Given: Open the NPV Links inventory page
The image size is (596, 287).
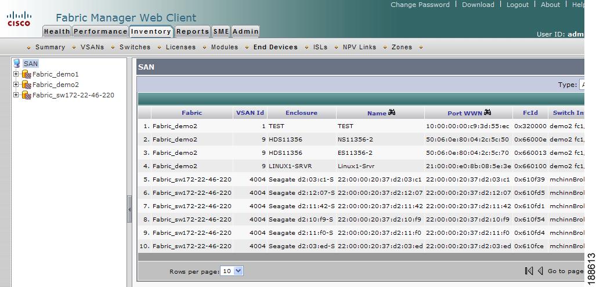Looking at the screenshot, I should [x=360, y=48].
